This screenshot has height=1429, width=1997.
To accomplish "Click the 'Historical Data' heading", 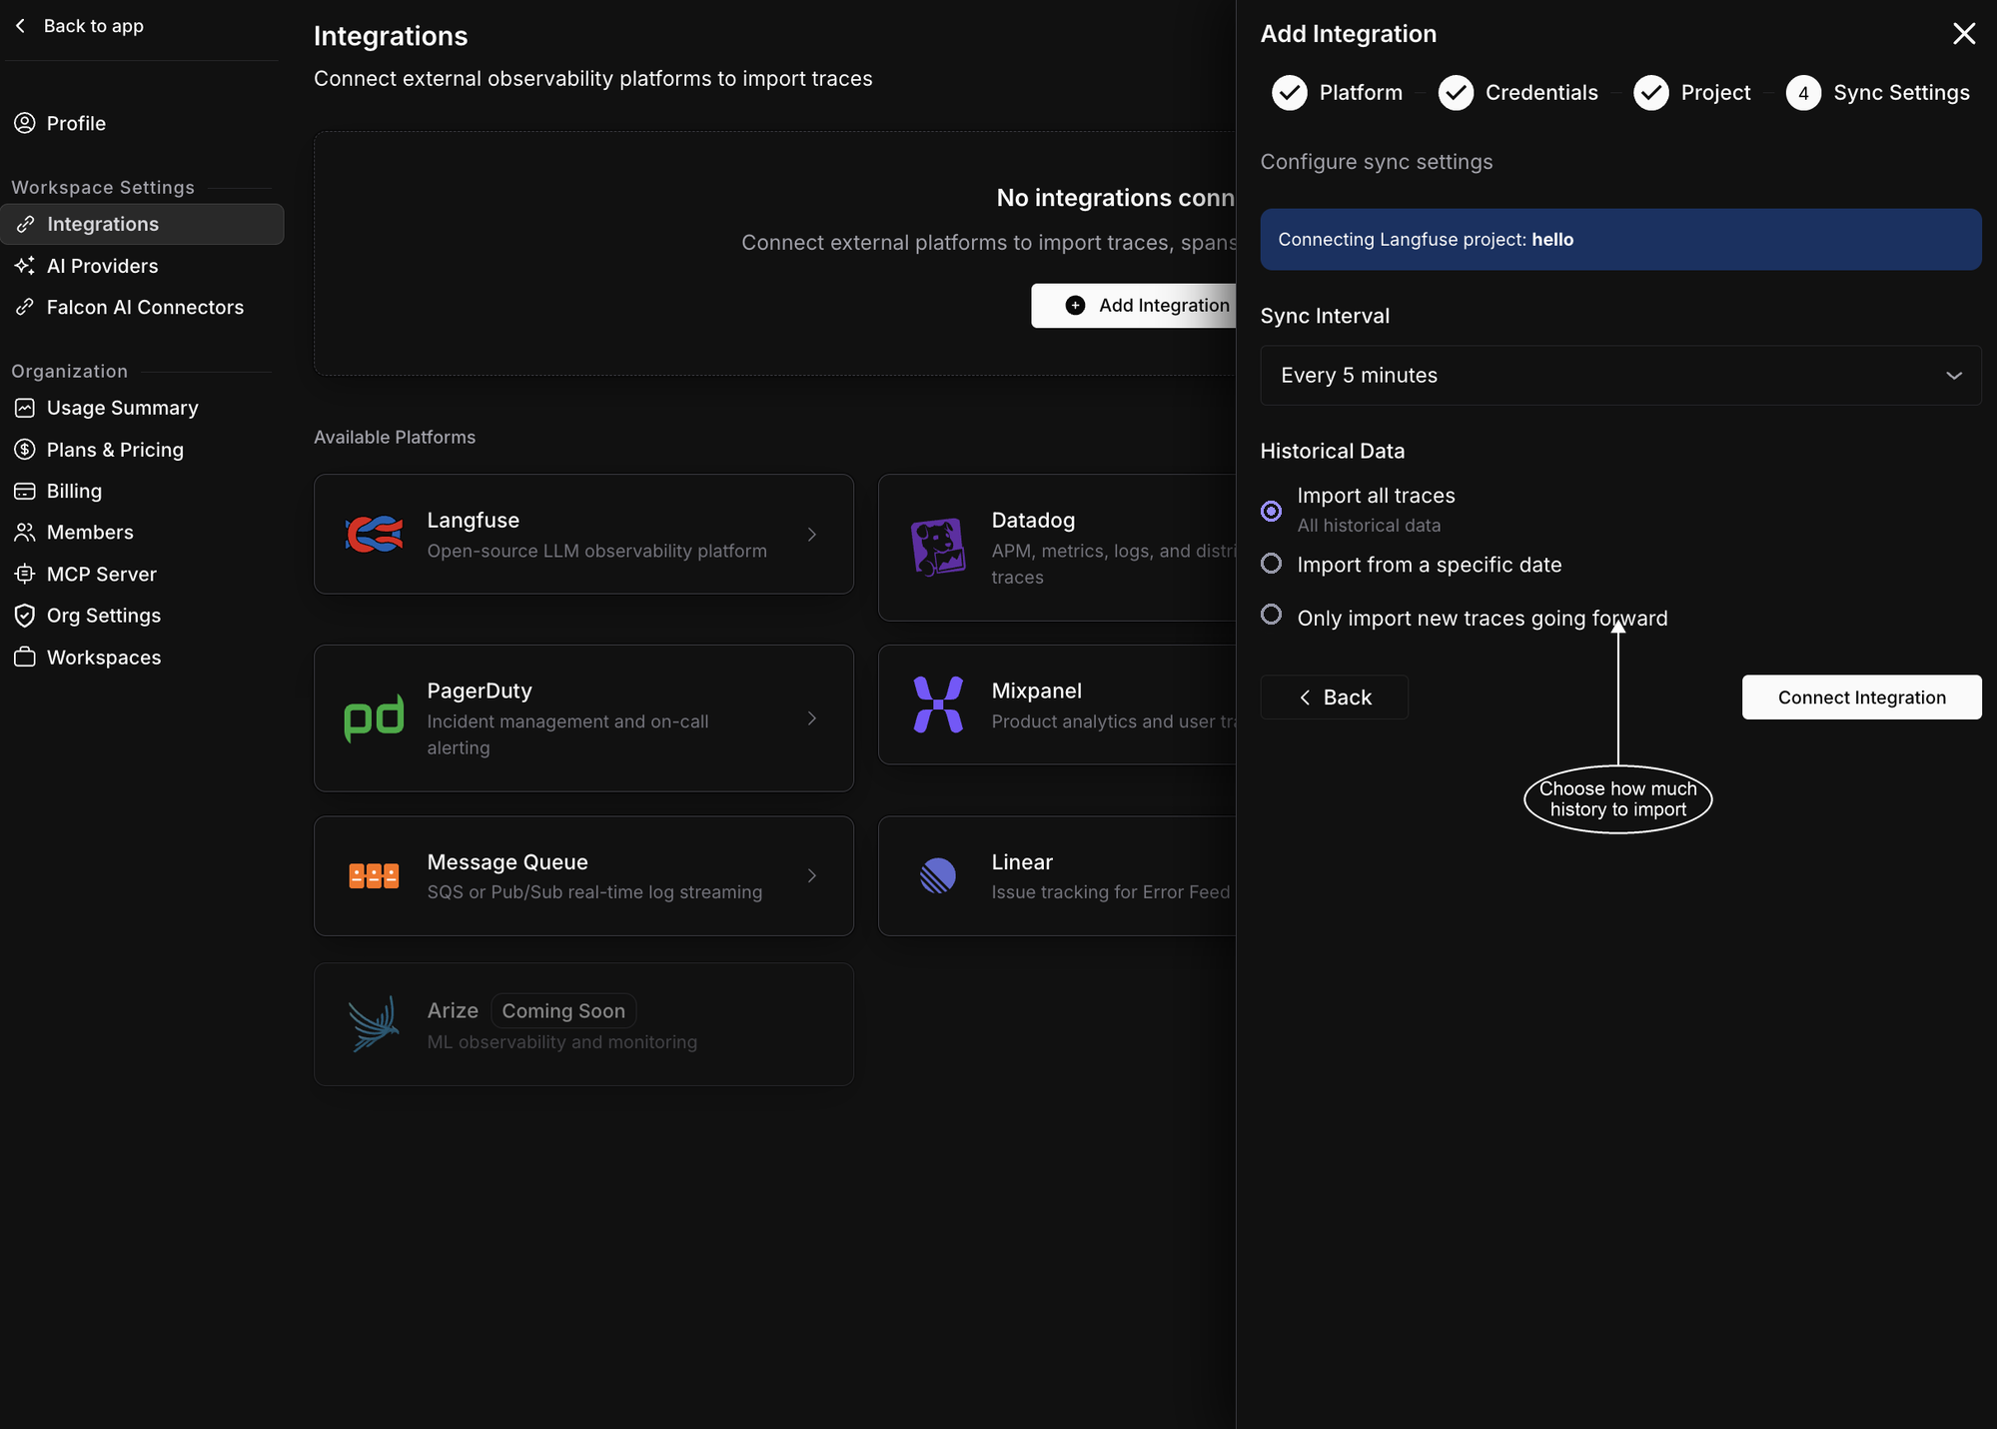I will (1332, 451).
